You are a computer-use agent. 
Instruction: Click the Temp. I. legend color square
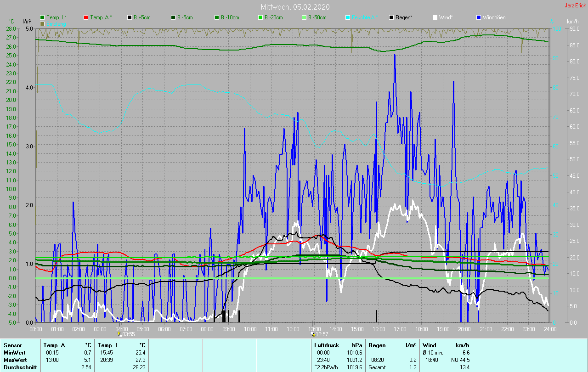click(42, 17)
